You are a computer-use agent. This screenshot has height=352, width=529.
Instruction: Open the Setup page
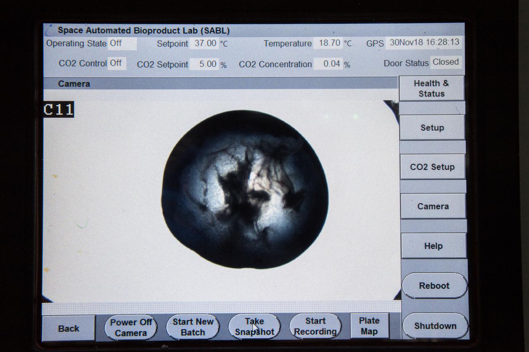point(432,128)
